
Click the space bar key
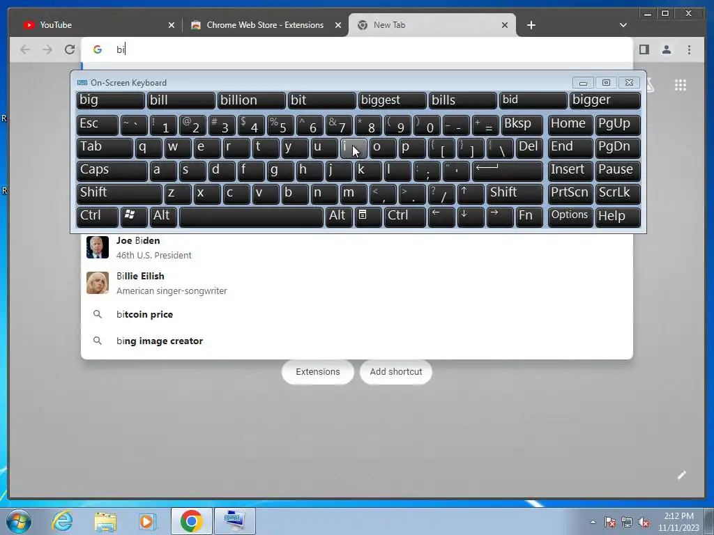(251, 217)
